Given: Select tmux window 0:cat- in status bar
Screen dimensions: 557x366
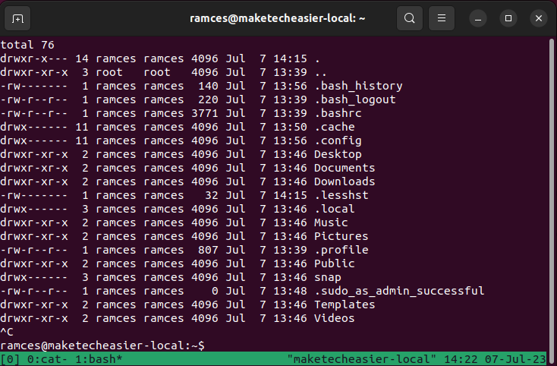Looking at the screenshot, I should pos(47,359).
